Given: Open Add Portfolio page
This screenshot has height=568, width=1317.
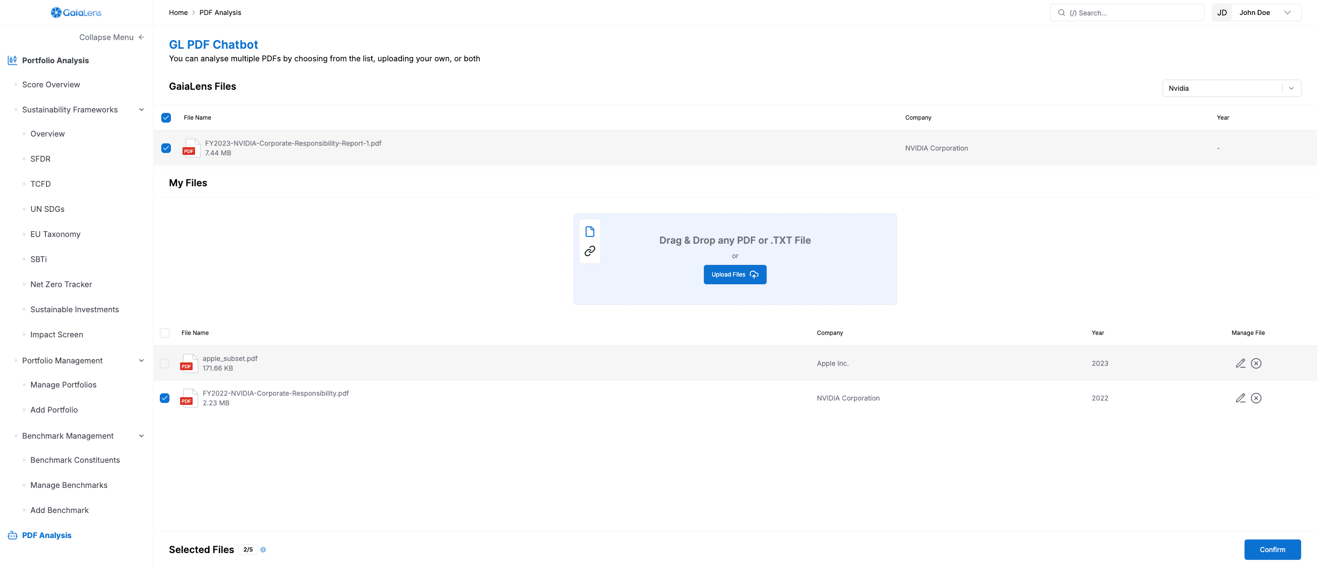Looking at the screenshot, I should click(54, 410).
